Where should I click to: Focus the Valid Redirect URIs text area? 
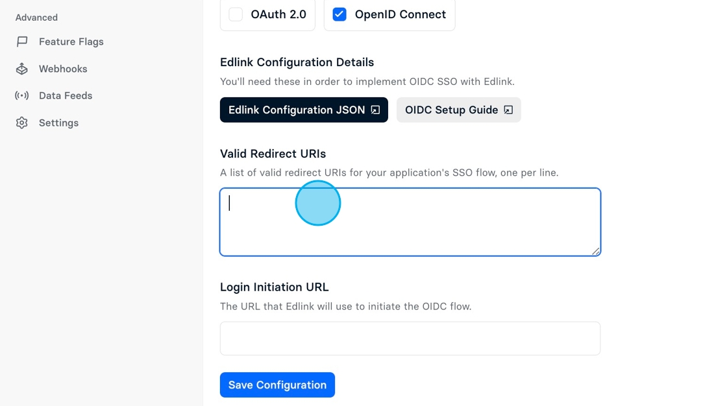pyautogui.click(x=410, y=222)
